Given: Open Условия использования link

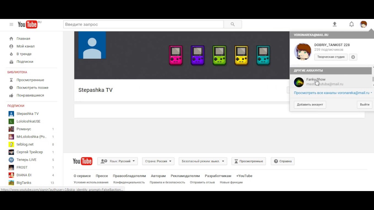Looking at the screenshot, I should click(91, 182).
